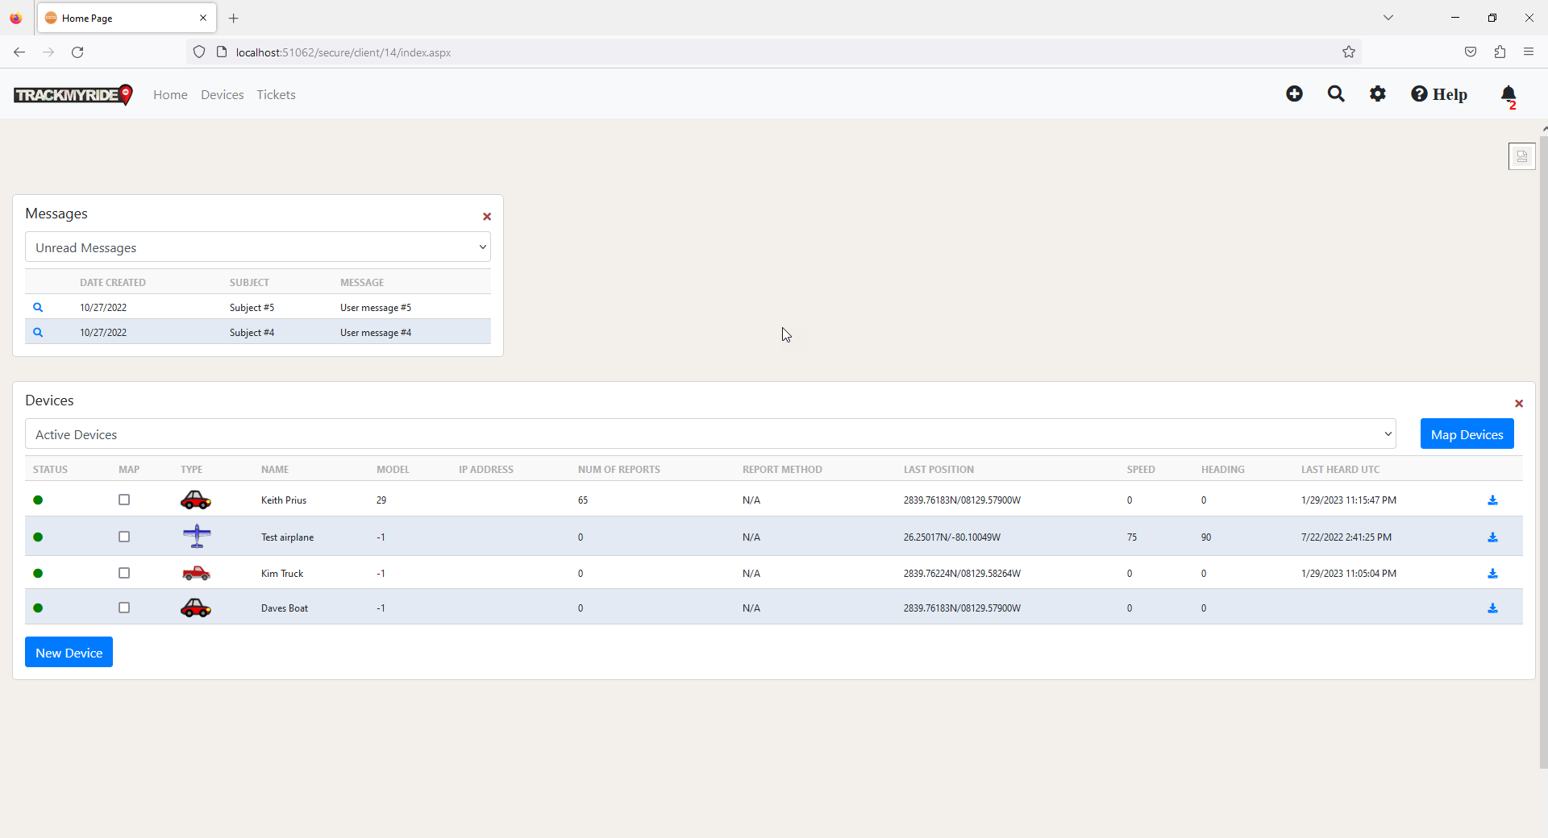Bookmark this page with star icon

(x=1349, y=52)
